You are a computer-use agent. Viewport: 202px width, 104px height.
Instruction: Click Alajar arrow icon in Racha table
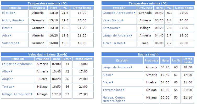pyautogui.click(x=113, y=82)
